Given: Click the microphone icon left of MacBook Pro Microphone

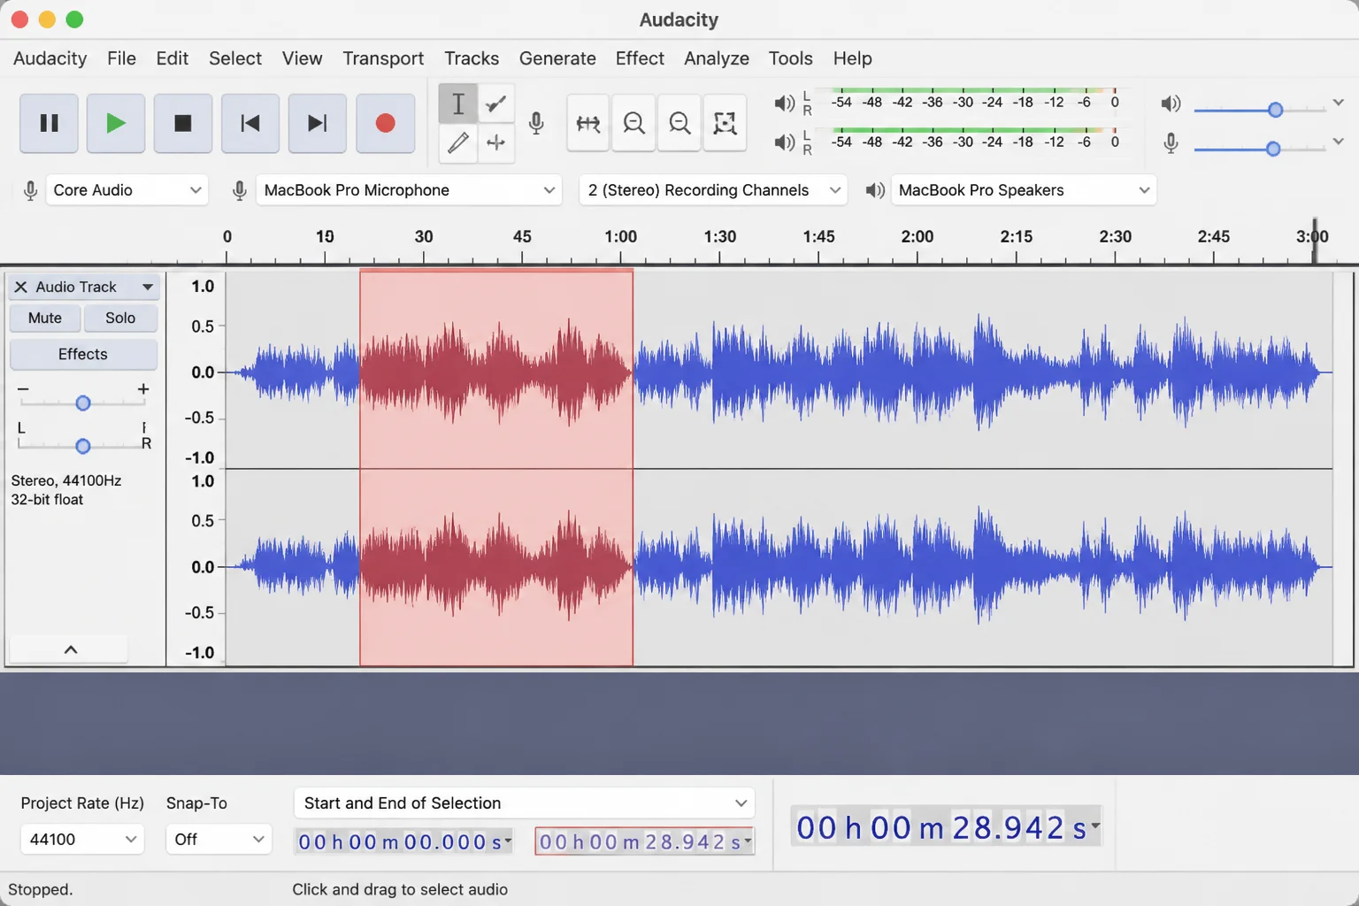Looking at the screenshot, I should point(239,190).
